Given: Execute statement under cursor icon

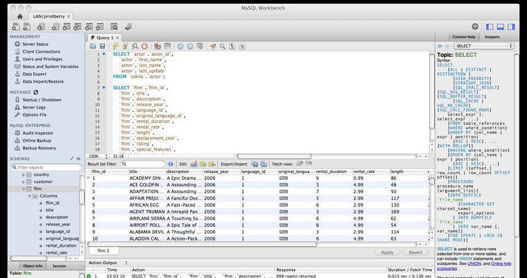Looking at the screenshot, I should click(125, 46).
